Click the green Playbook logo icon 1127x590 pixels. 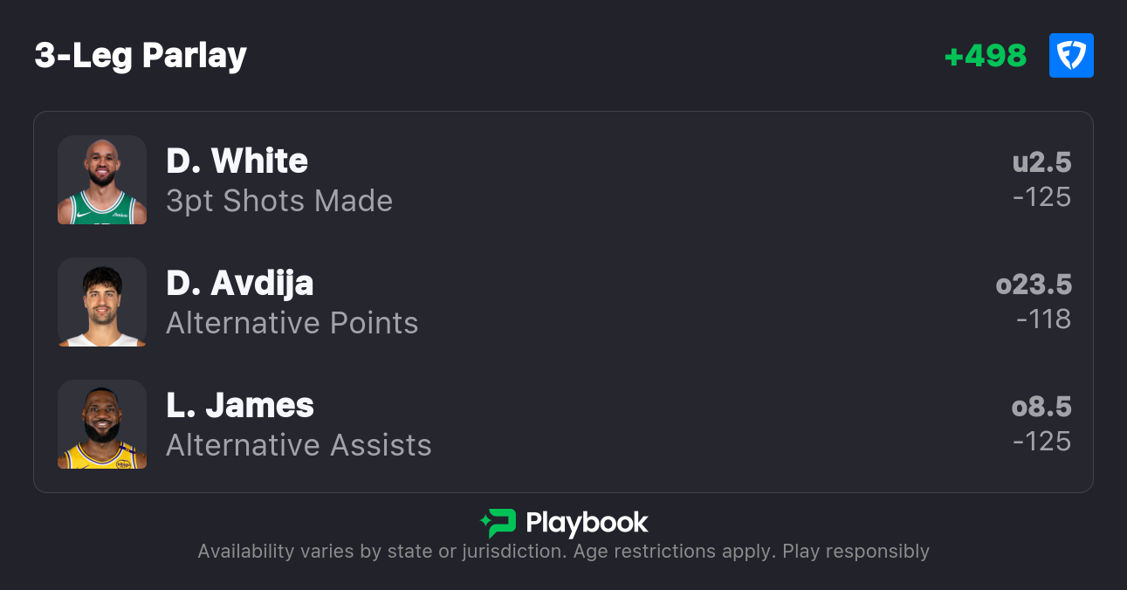498,523
